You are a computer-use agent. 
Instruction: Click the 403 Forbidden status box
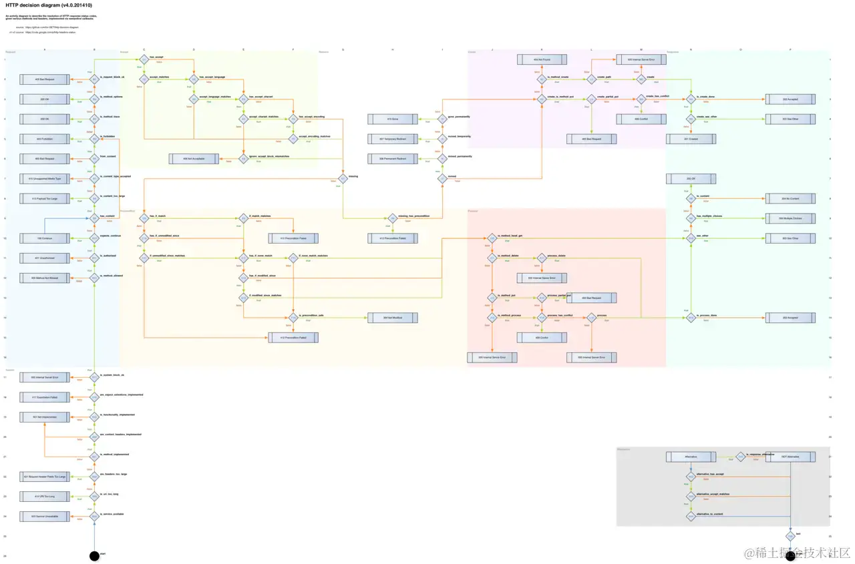pyautogui.click(x=45, y=139)
